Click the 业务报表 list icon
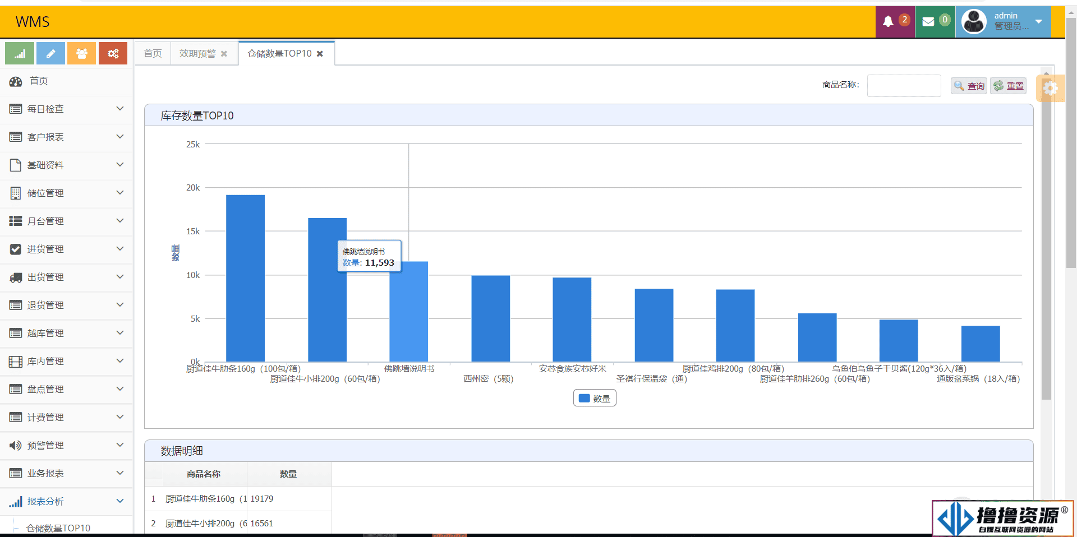The height and width of the screenshot is (537, 1077). (16, 474)
